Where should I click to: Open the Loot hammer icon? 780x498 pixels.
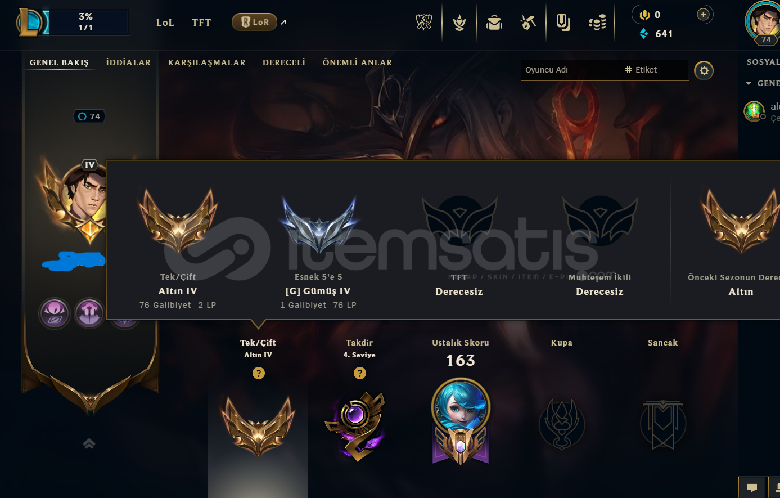[528, 23]
